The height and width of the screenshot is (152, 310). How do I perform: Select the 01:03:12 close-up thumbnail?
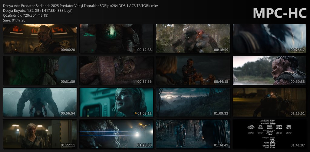point(116,102)
